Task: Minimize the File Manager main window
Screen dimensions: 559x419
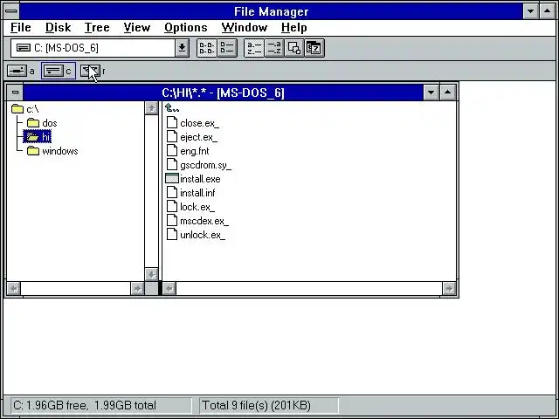Action: pyautogui.click(x=530, y=11)
